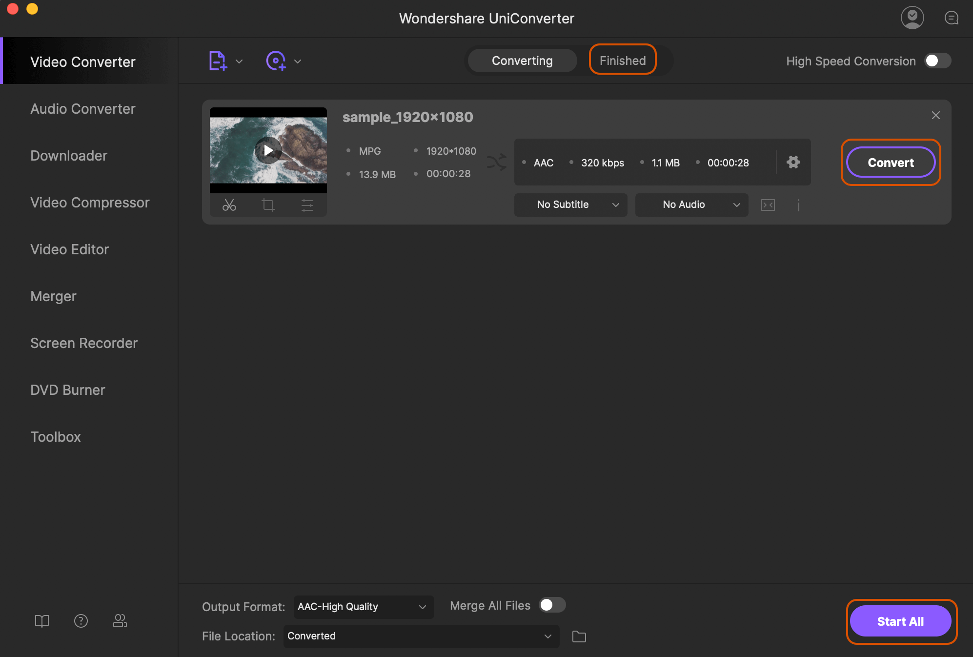Select the Finished tab
973x657 pixels.
[x=623, y=60]
